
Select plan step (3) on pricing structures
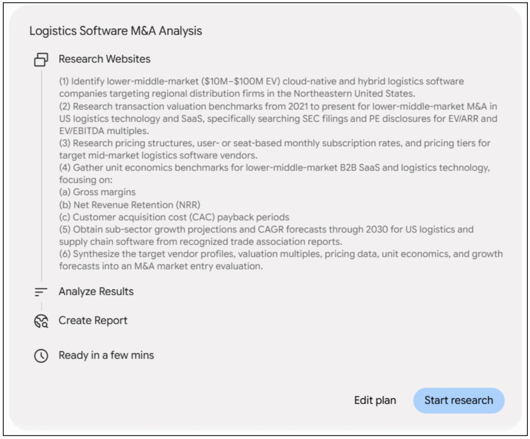click(275, 149)
